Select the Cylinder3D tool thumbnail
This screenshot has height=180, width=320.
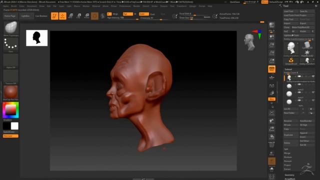point(307,45)
